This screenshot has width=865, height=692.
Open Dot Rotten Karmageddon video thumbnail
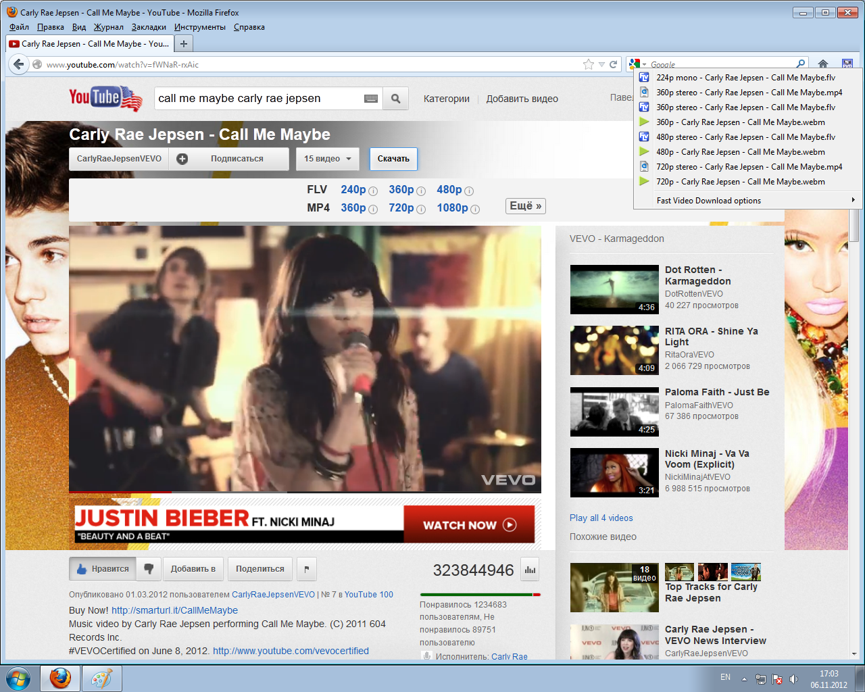tap(614, 289)
